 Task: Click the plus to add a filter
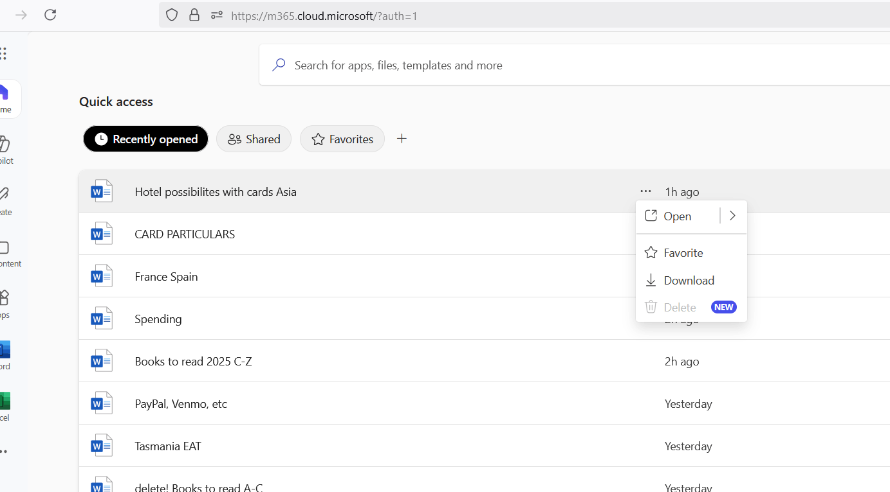(402, 138)
